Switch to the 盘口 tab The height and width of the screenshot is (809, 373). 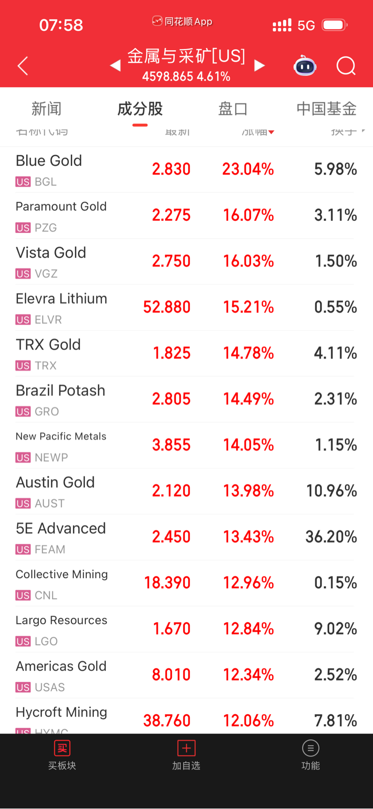pos(233,109)
